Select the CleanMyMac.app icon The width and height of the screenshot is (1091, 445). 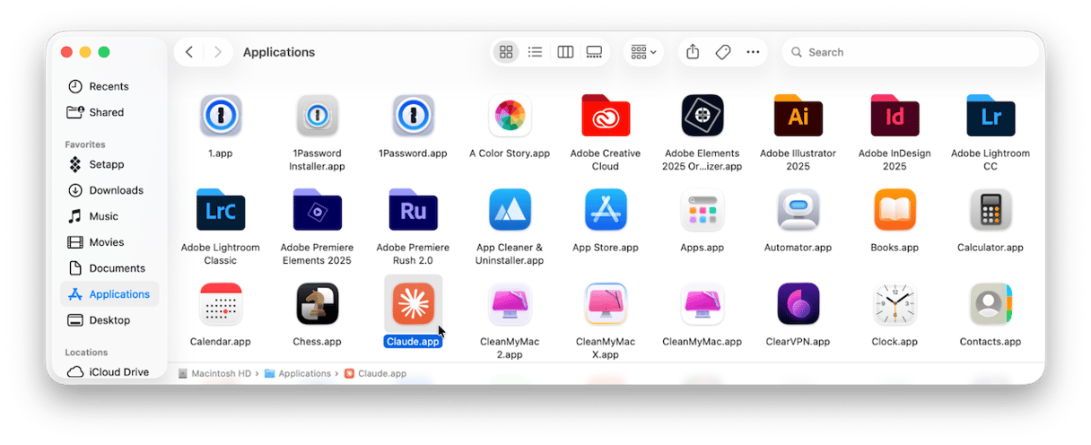[x=703, y=304]
